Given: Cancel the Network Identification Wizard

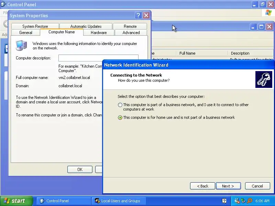Looking at the screenshot, I should [257, 186].
